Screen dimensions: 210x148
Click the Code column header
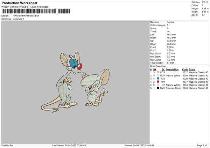185,69
